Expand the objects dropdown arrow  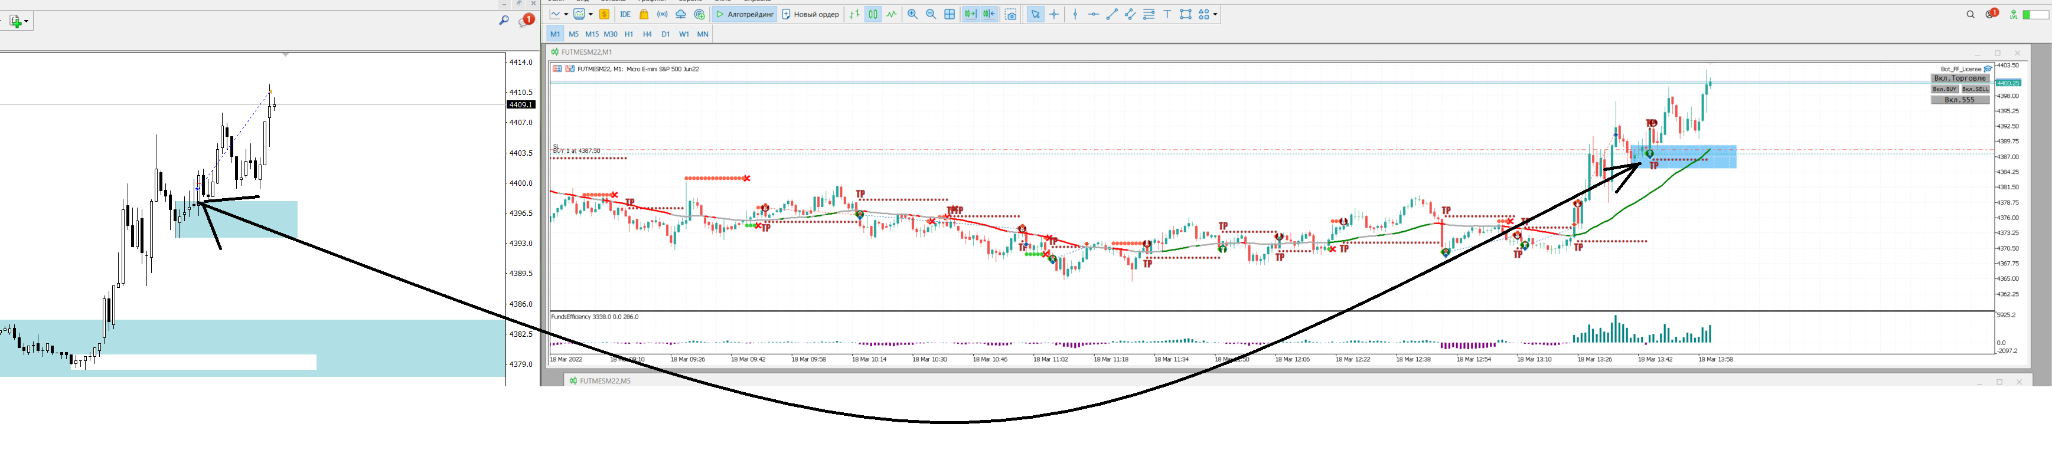[x=1215, y=14]
